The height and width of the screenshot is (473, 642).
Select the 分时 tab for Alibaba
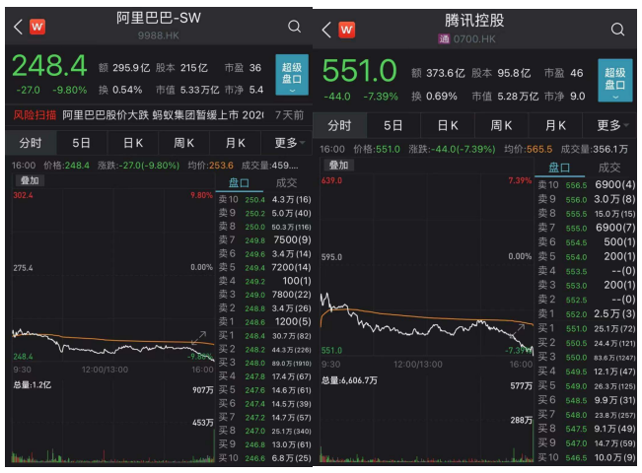click(x=31, y=143)
